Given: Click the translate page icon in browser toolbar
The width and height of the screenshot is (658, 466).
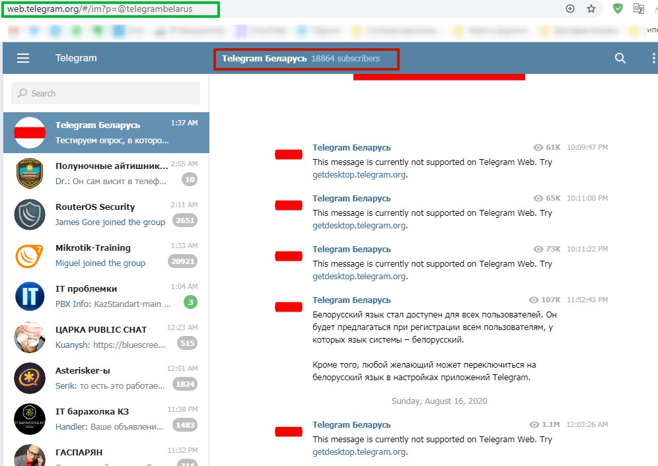Looking at the screenshot, I should pyautogui.click(x=639, y=9).
